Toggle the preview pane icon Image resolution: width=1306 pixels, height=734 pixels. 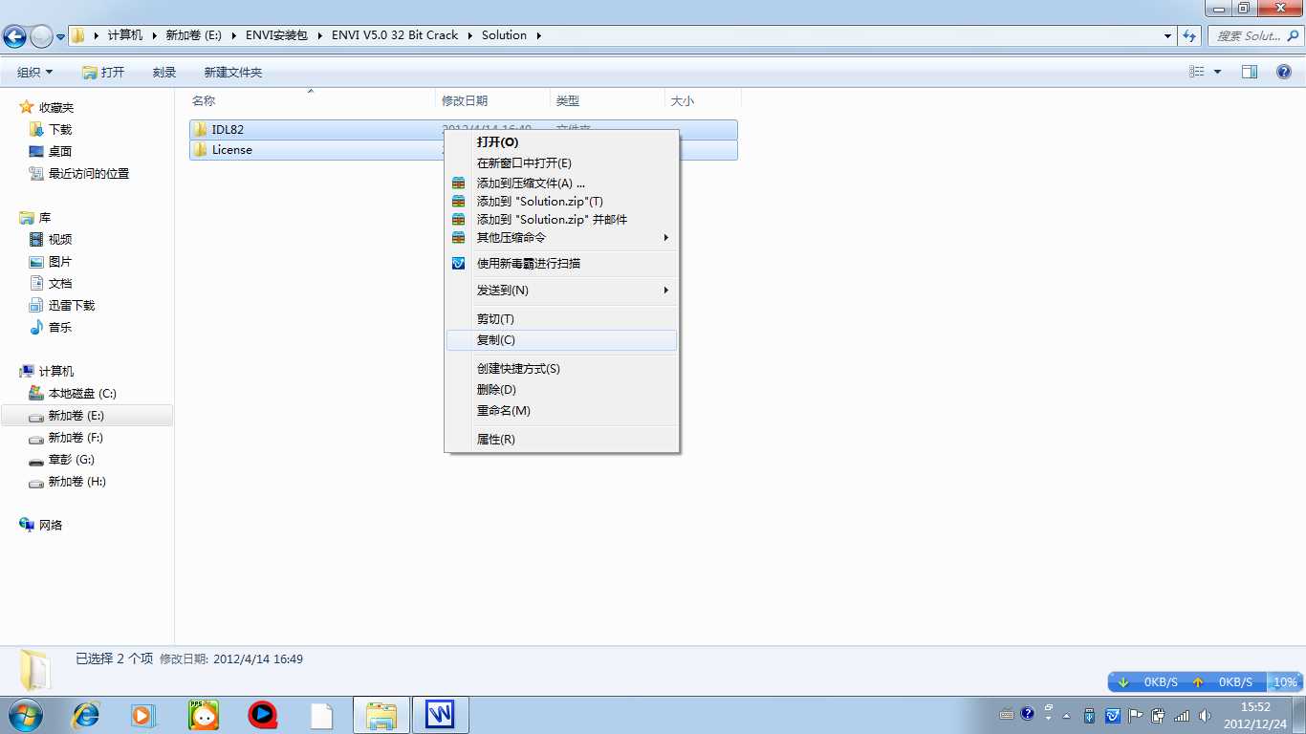pyautogui.click(x=1250, y=72)
